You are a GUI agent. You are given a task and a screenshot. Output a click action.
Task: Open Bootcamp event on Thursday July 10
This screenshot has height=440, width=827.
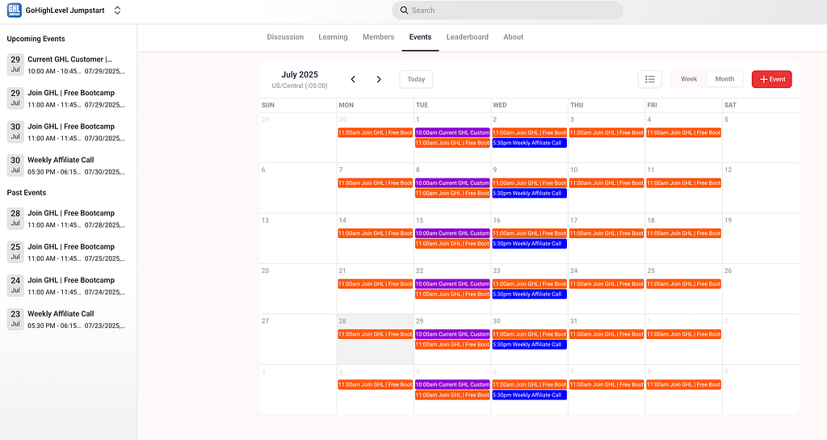click(607, 182)
